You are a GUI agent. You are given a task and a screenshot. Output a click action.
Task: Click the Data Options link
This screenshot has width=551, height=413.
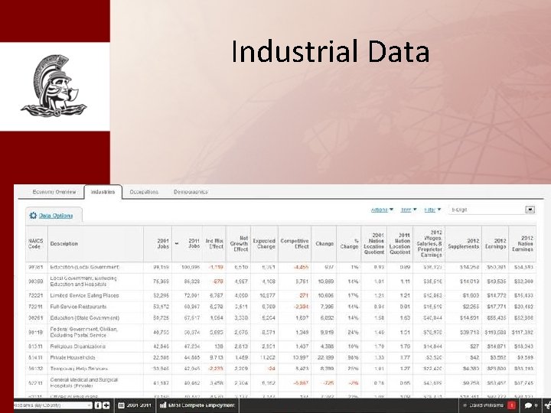56,216
